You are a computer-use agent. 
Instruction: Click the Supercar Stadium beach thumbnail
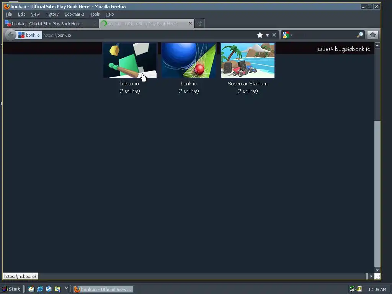(248, 60)
